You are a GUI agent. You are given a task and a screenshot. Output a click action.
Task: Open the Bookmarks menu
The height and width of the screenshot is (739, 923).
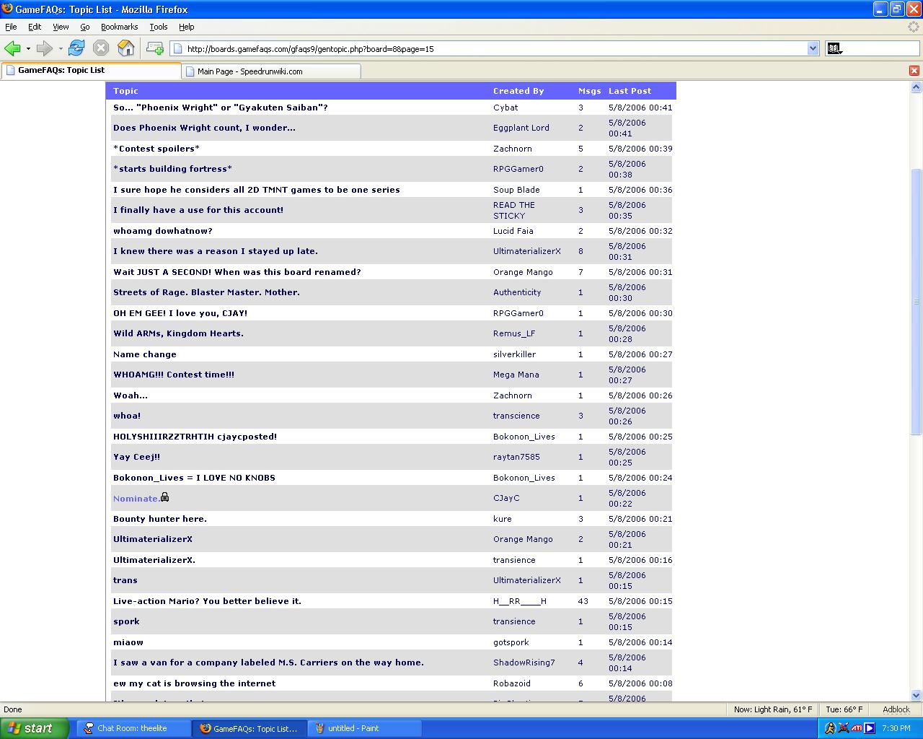click(x=119, y=27)
